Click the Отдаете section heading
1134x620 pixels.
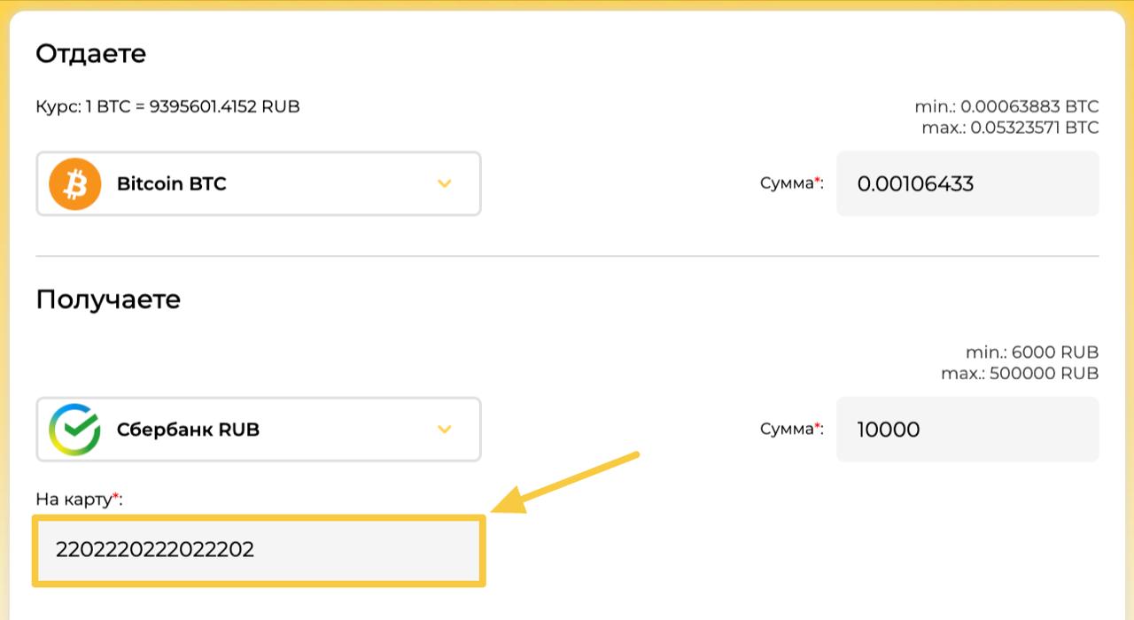(90, 54)
